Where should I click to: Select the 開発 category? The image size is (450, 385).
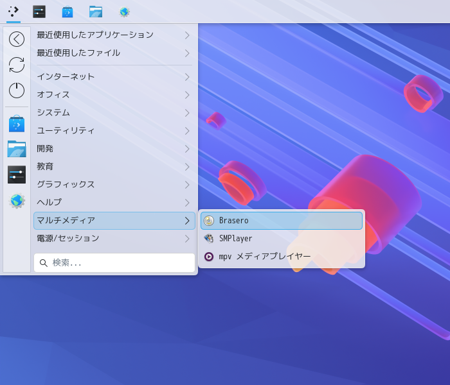coord(114,149)
